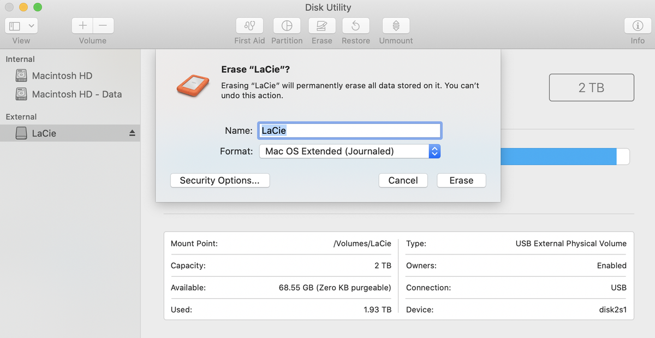Screen dimensions: 655x338
Task: Unmount the volume using toolbar icon
Action: (396, 26)
